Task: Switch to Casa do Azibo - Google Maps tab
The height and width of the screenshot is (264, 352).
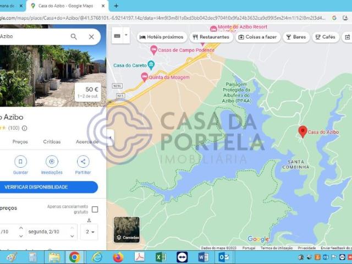Action: 66,6
